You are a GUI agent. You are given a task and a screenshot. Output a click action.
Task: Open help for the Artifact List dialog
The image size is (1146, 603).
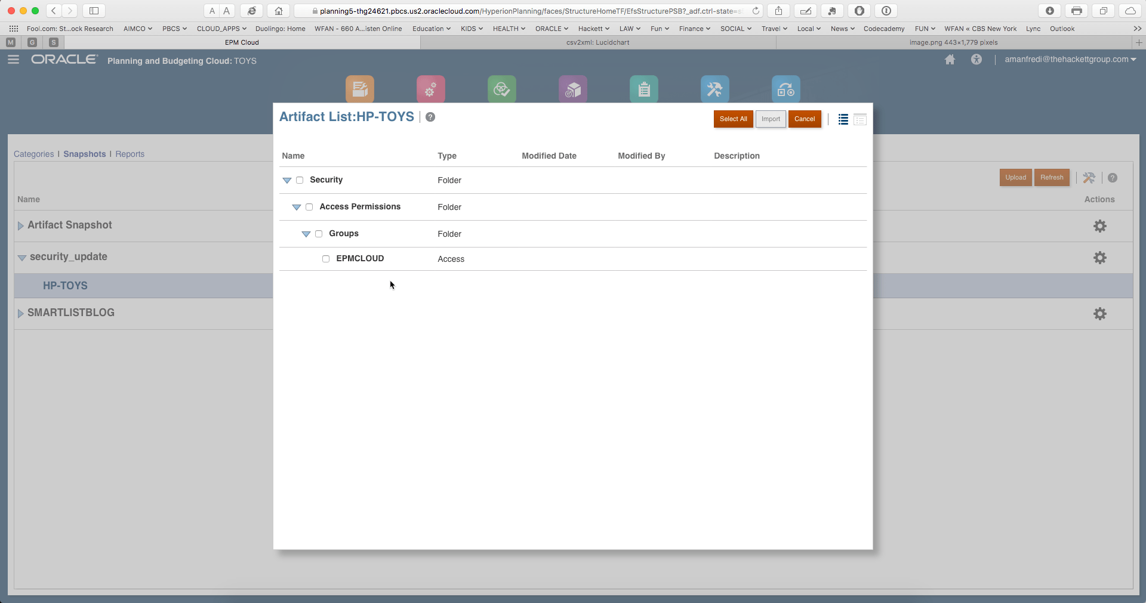tap(430, 117)
